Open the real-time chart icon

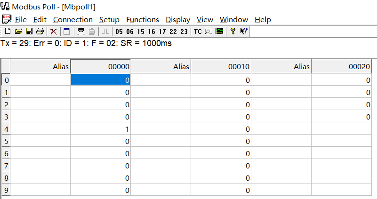click(x=220, y=32)
